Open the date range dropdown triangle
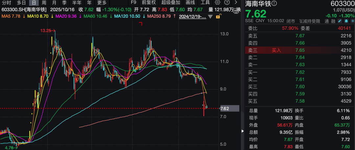Screen dimensions: 355x150 [x=210, y=16]
